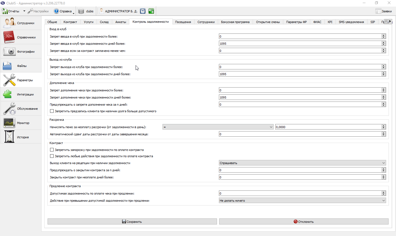Save settings with the Сохранить button

pos(132,221)
